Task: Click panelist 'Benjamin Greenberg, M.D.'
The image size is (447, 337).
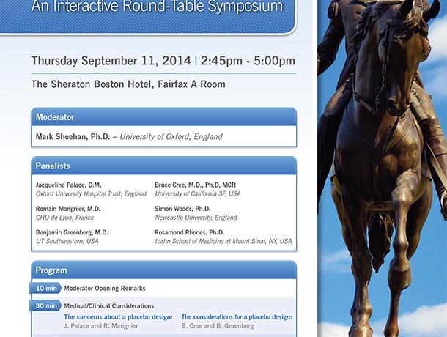Action: 72,232
